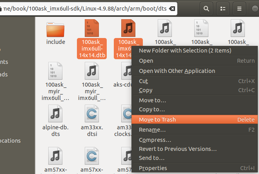Click the '100ask_imx6ull-14x14.dtb' file name
The width and height of the screenshot is (259, 174).
92,49
